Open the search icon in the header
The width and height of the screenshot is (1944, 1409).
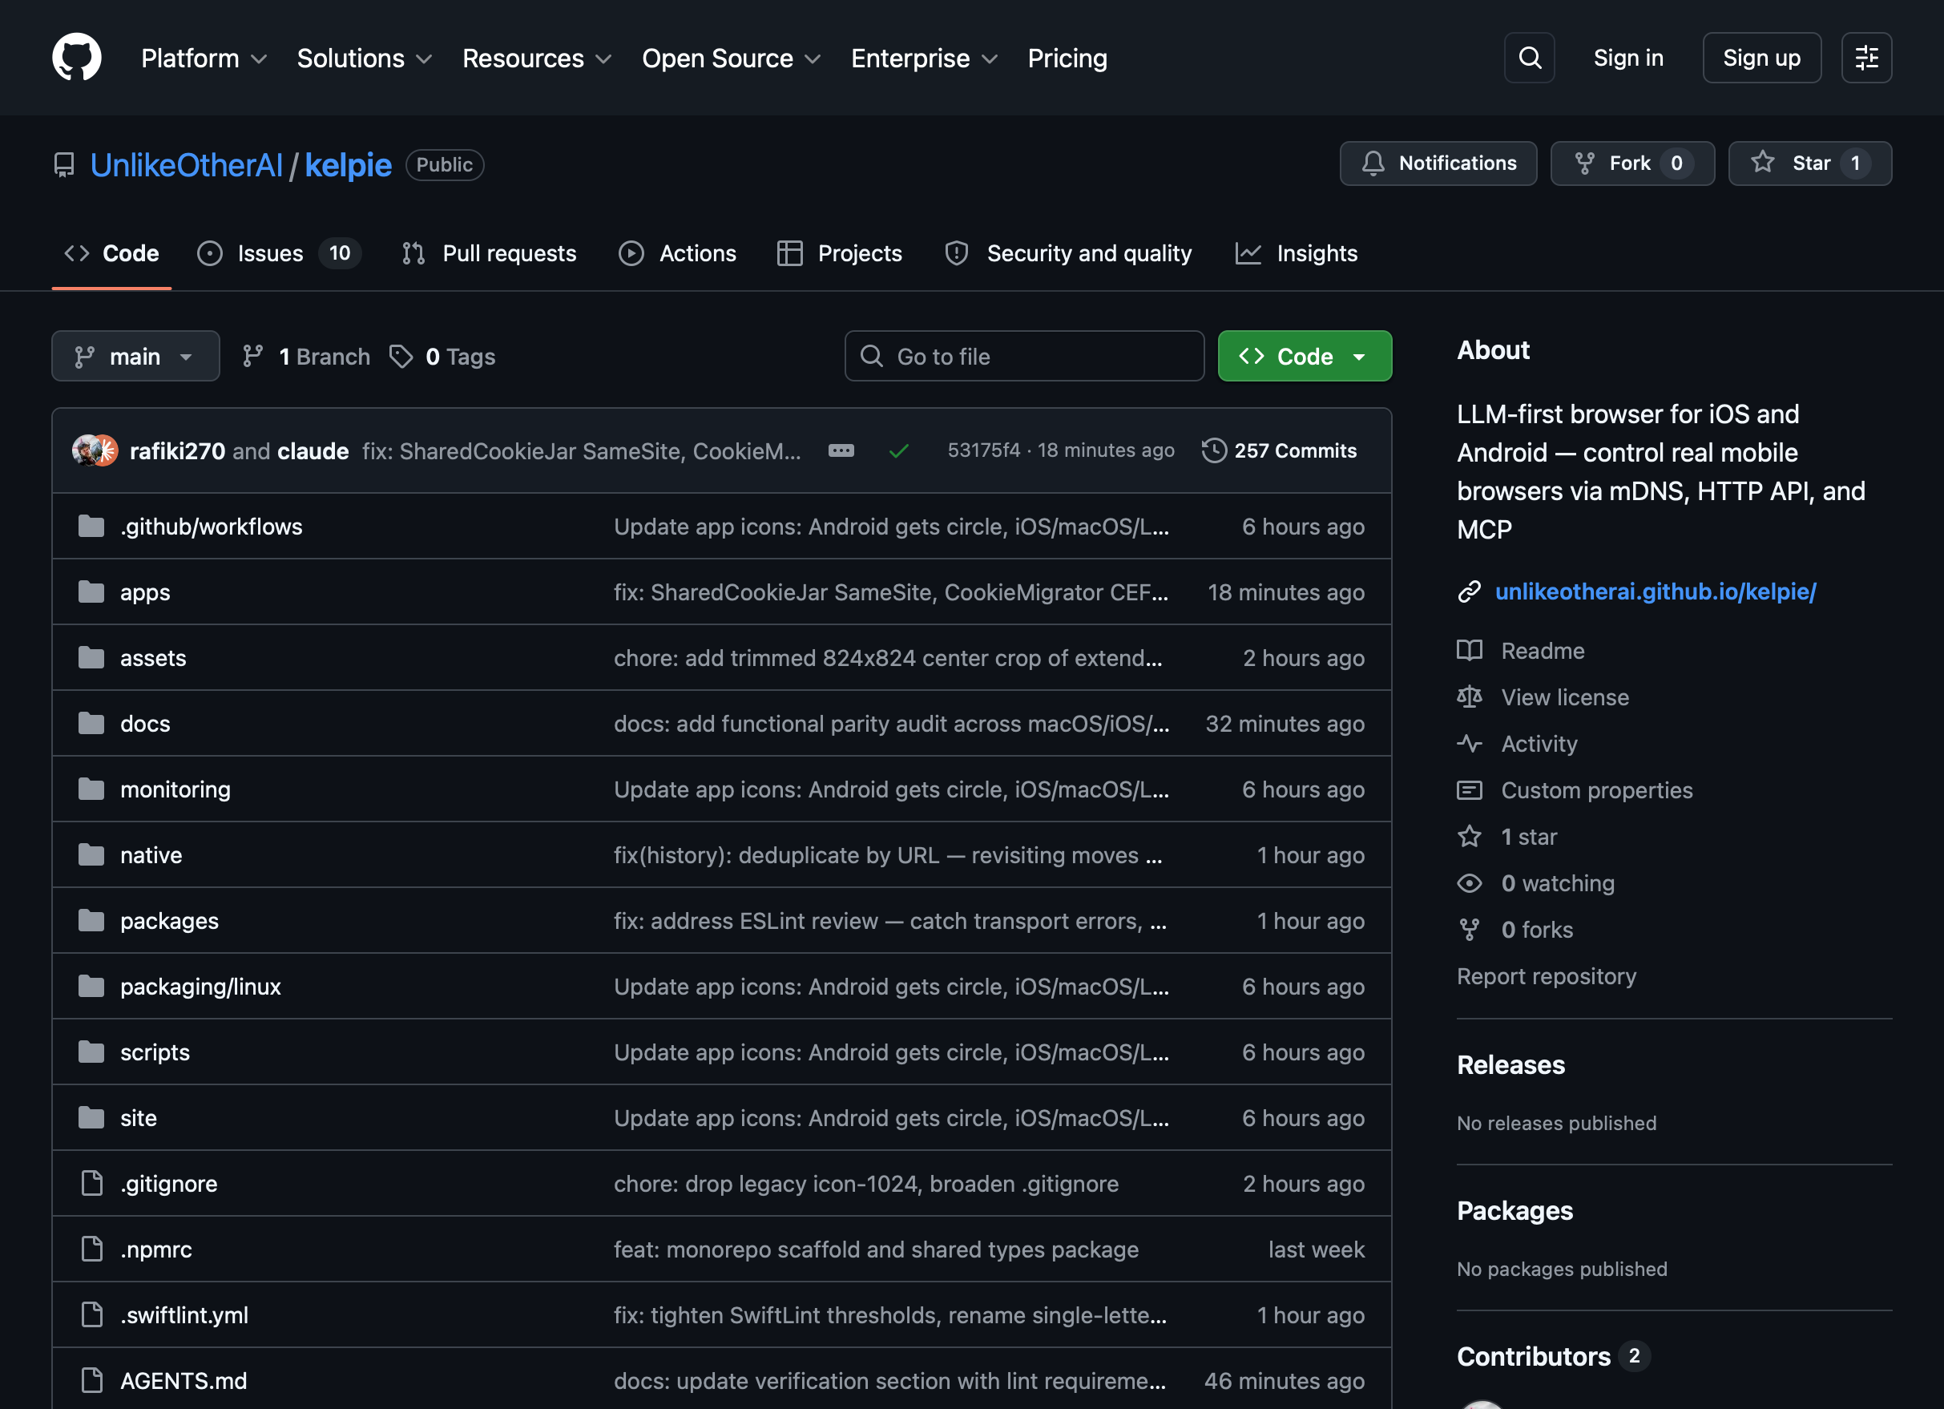point(1529,58)
